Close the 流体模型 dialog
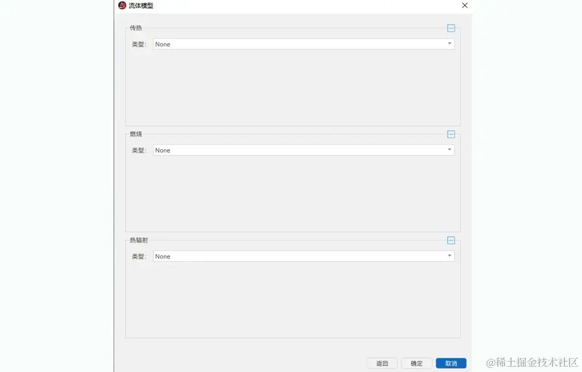This screenshot has height=372, width=582. click(465, 5)
